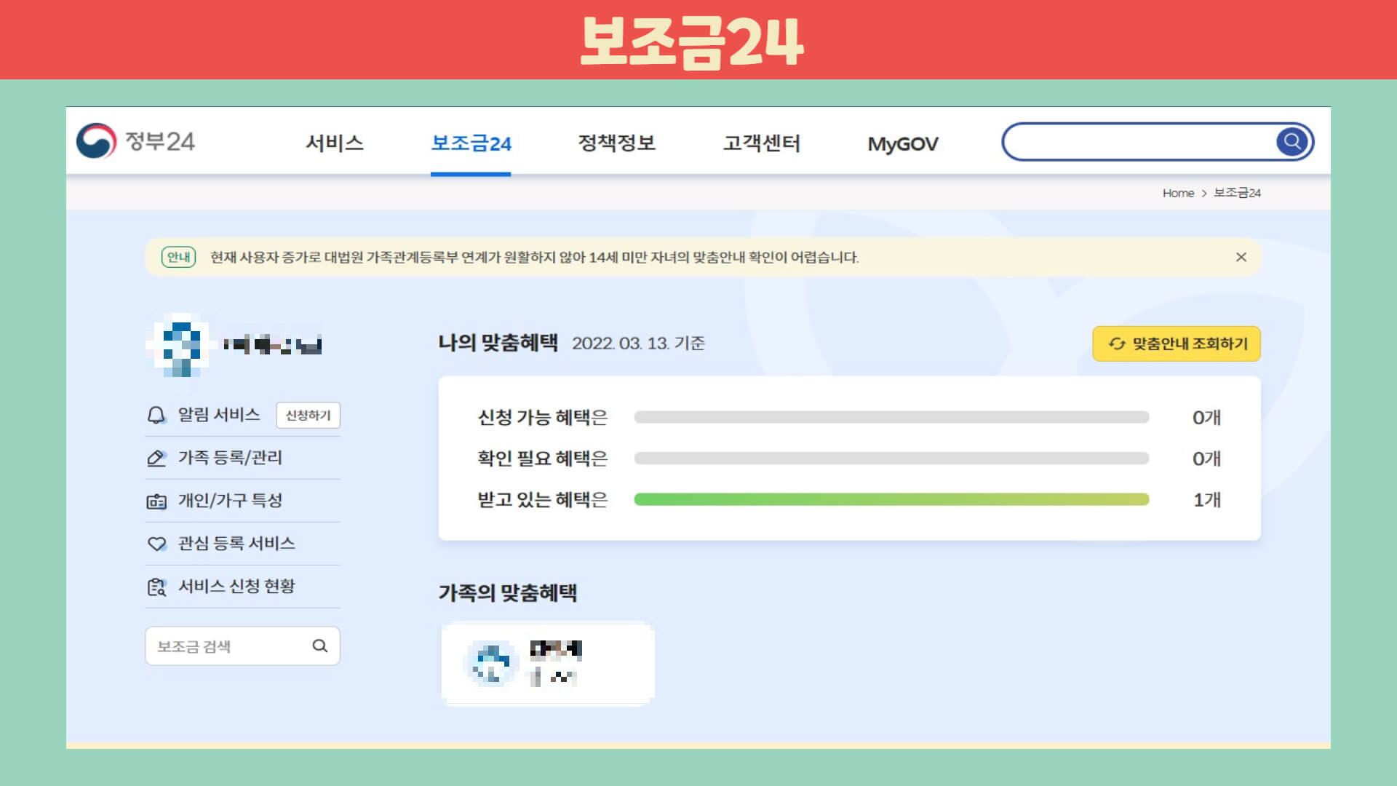The image size is (1397, 786).
Task: Go to 고객센터 menu
Action: click(x=761, y=143)
